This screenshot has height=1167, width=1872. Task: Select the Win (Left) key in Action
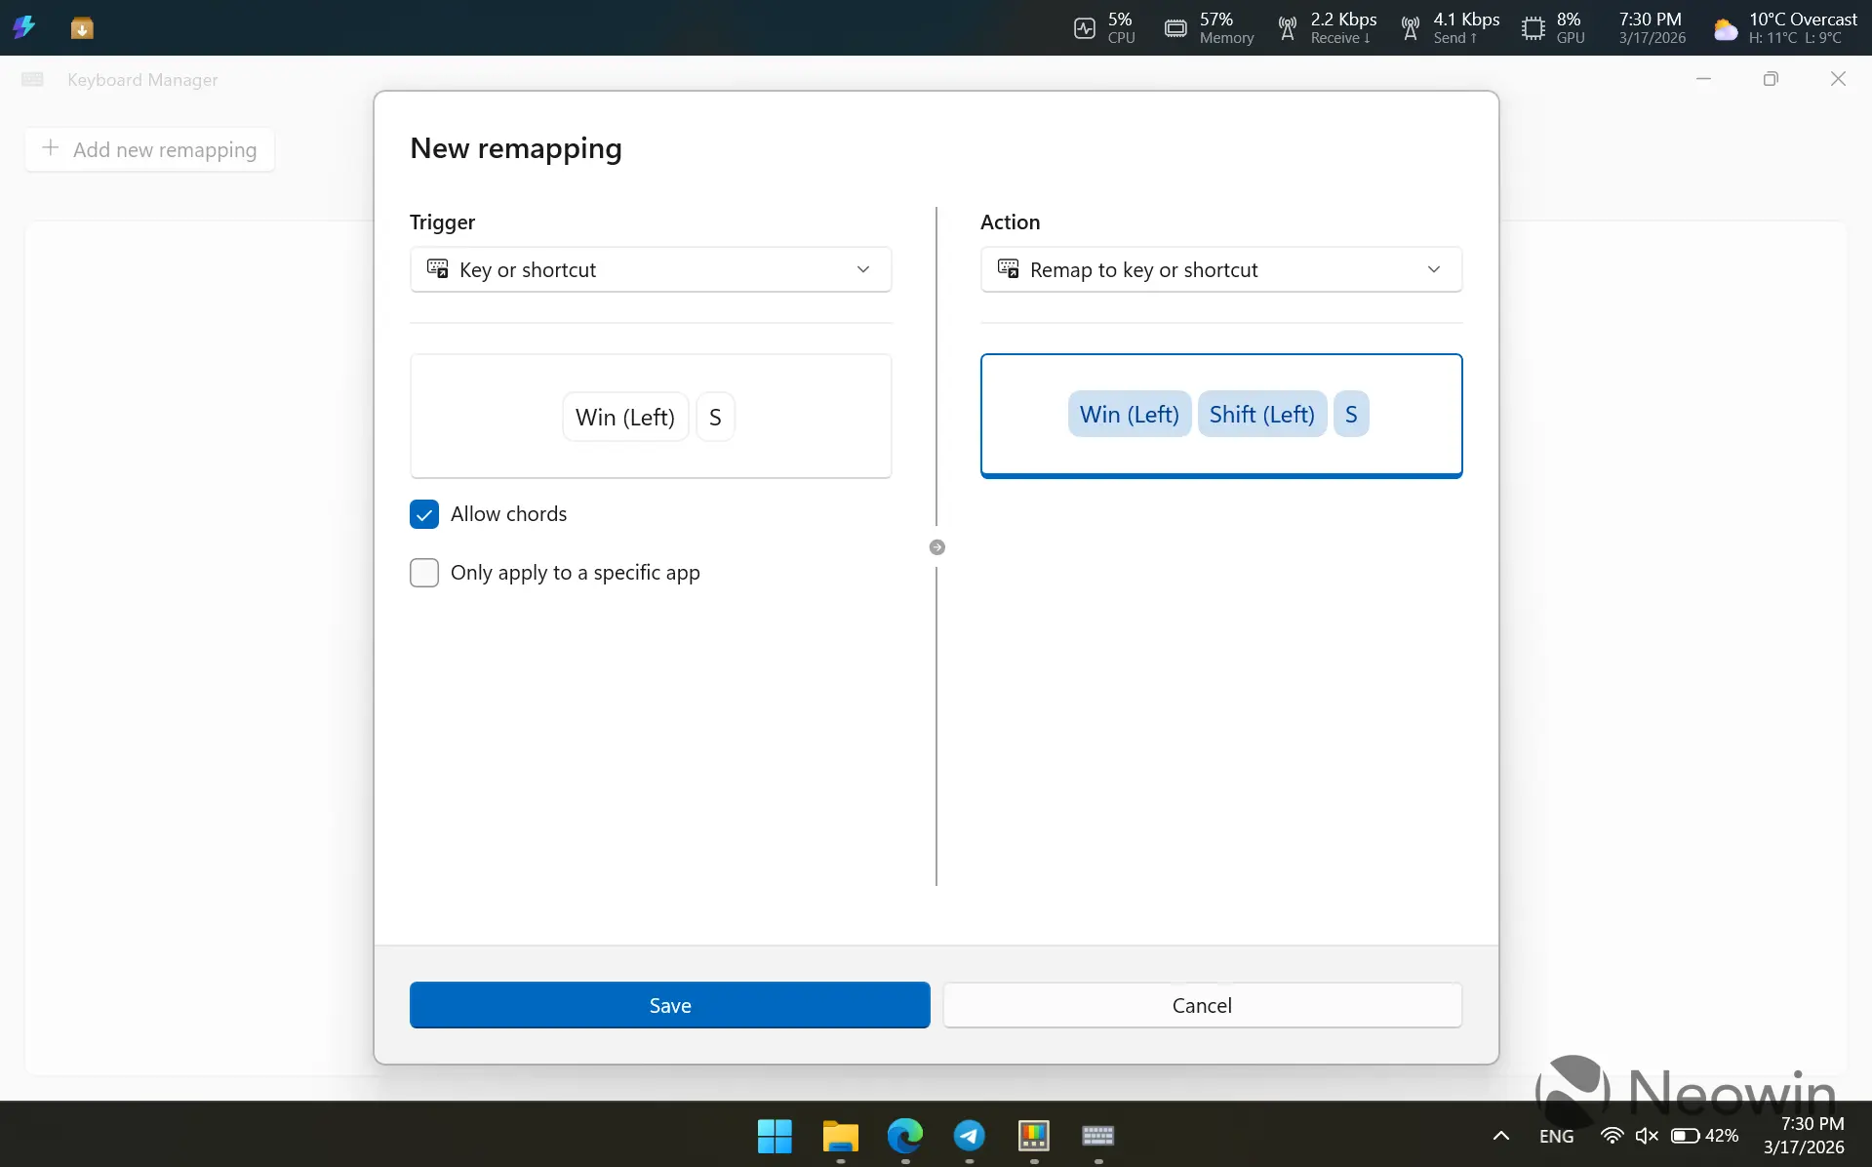(1130, 415)
